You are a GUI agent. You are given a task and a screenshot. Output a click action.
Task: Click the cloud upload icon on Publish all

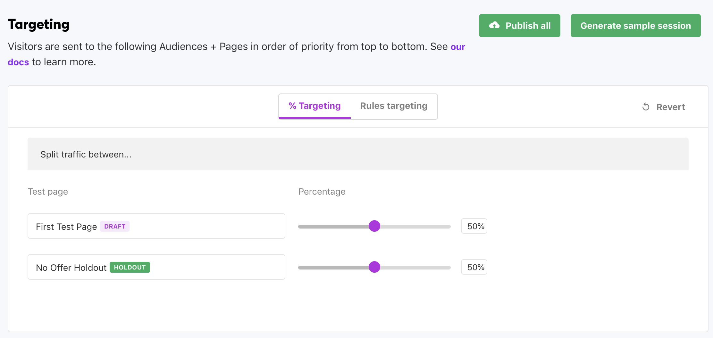click(494, 25)
